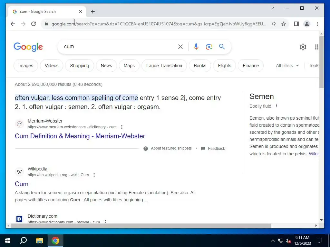Image resolution: width=330 pixels, height=247 pixels.
Task: Open Cum Definition & Meaning Merriam-Webster link
Action: (80, 136)
